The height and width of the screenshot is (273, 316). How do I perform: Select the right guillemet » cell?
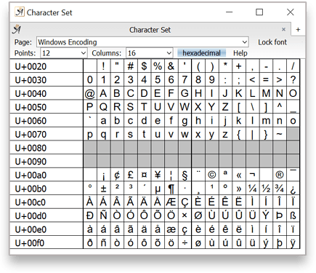(x=239, y=189)
